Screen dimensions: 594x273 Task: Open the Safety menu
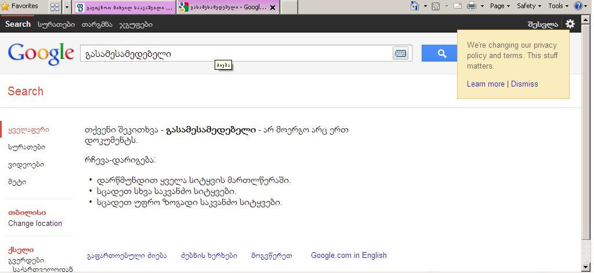(x=529, y=6)
